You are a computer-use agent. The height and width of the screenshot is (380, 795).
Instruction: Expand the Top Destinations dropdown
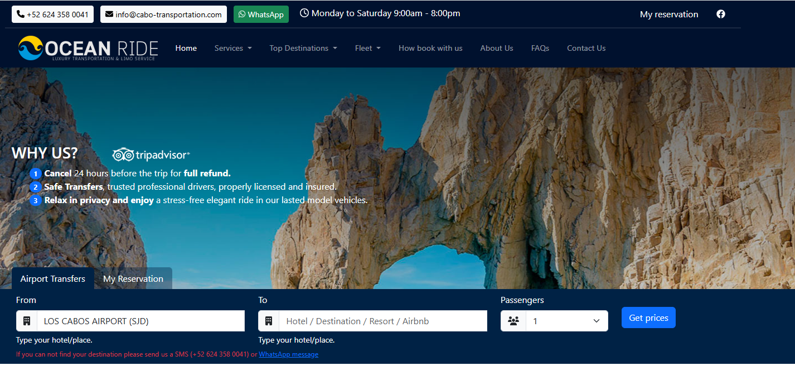coord(303,49)
